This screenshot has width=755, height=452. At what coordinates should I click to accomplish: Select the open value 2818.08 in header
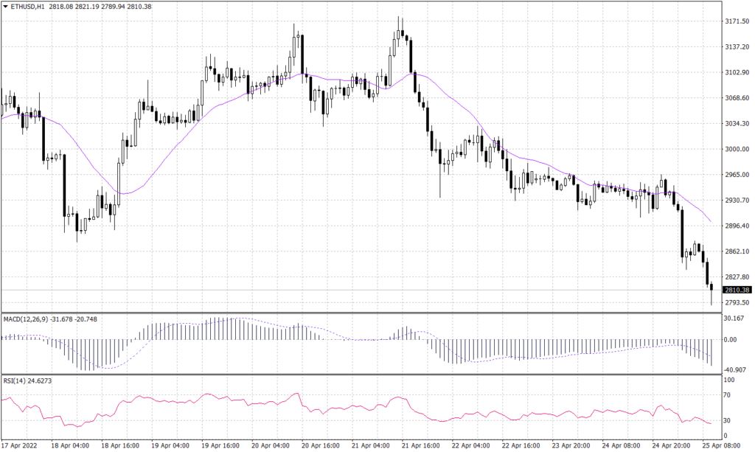click(x=60, y=6)
